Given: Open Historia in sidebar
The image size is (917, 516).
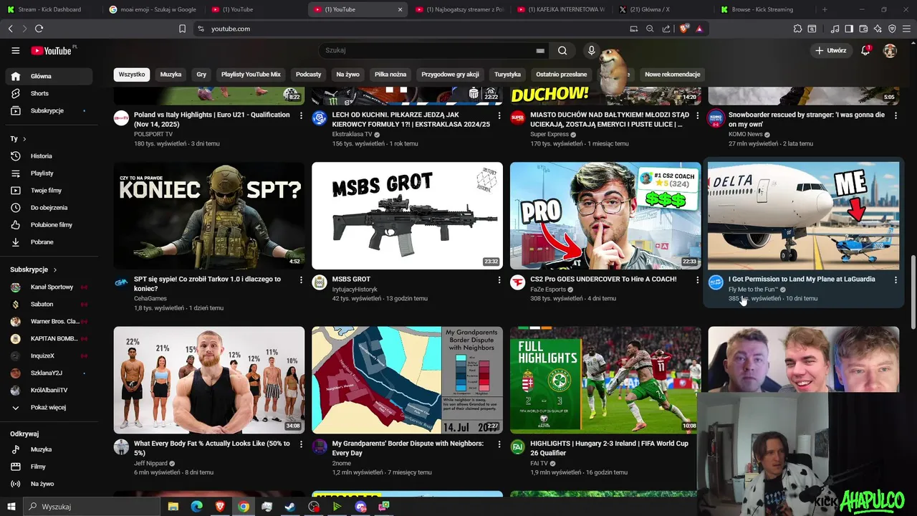Looking at the screenshot, I should coord(49,156).
